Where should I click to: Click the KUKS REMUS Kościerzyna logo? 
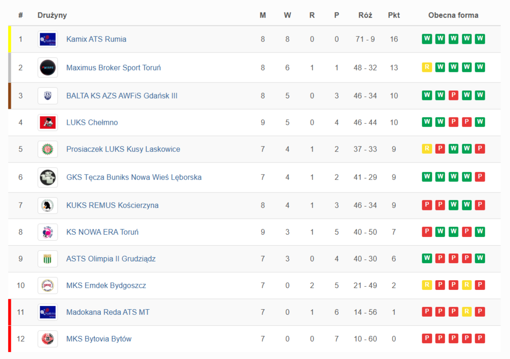pos(48,205)
